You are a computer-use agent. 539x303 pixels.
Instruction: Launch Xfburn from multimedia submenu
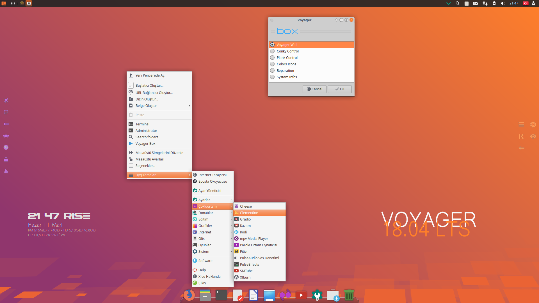tap(259, 277)
